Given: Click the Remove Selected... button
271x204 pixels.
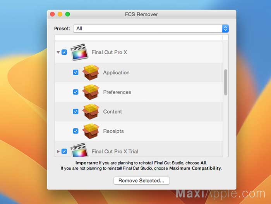Looking at the screenshot, I should tap(142, 181).
